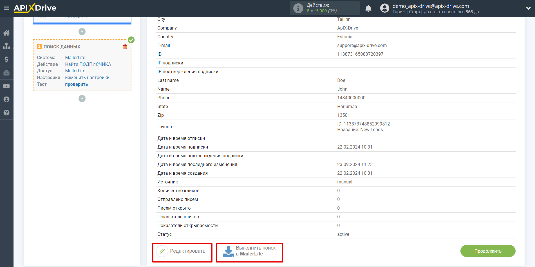This screenshot has width=535, height=267.
Task: Select the subscription date 22.02.2024 10:31
Action: [x=355, y=147]
